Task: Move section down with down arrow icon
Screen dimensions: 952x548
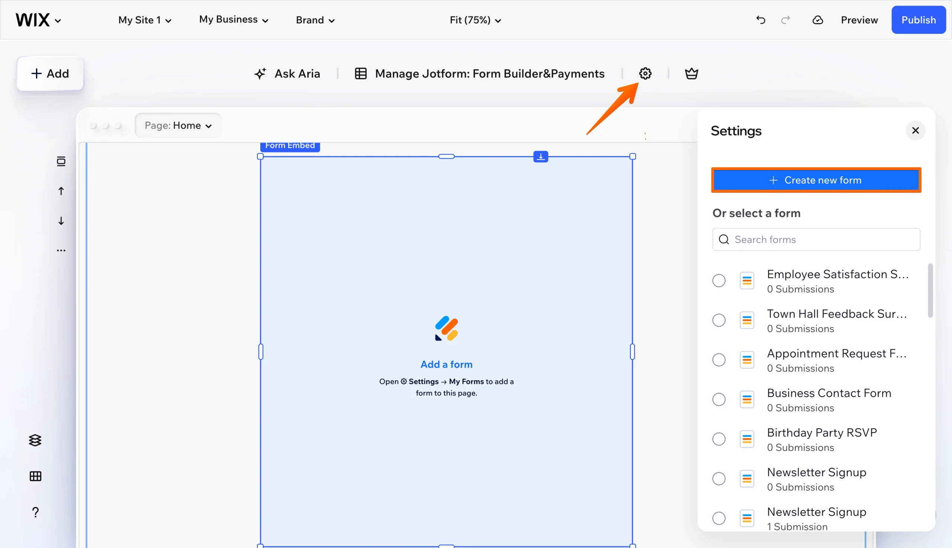Action: 61,221
